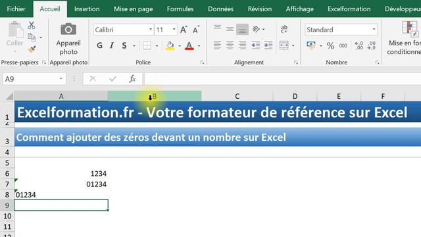
Task: Center text horizontally icon
Action: [x=230, y=45]
